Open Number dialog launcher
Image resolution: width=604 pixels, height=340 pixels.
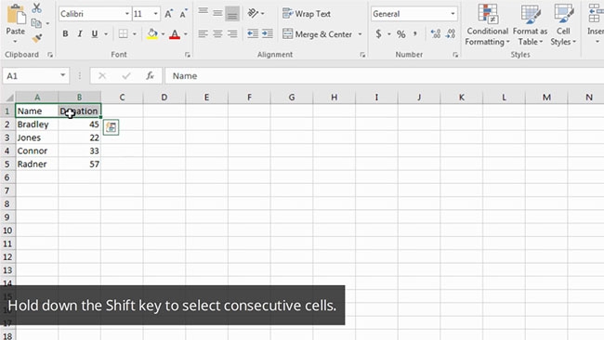click(x=455, y=55)
